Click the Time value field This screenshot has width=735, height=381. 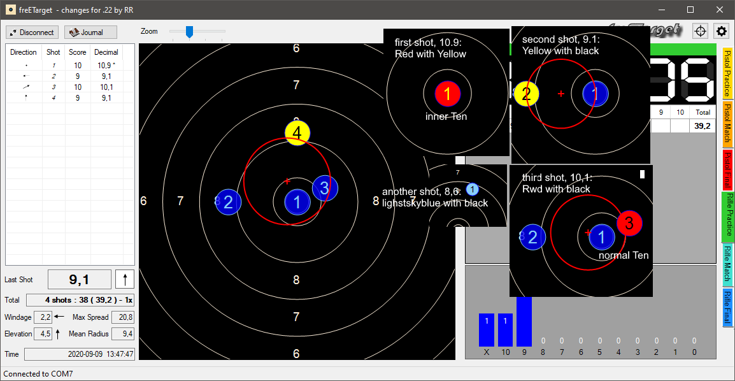[x=79, y=354]
